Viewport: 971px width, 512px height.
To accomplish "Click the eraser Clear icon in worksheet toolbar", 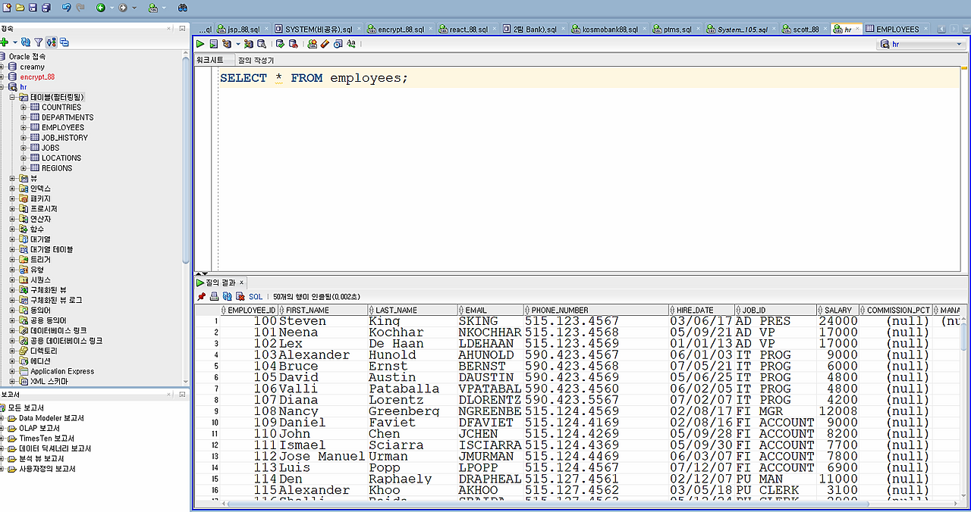I will (325, 44).
